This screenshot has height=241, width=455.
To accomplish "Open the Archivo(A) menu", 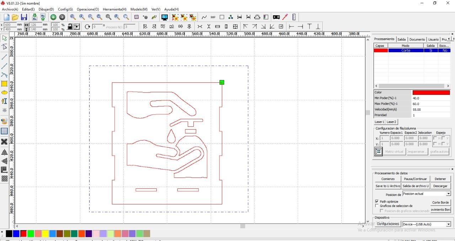I will [x=10, y=9].
